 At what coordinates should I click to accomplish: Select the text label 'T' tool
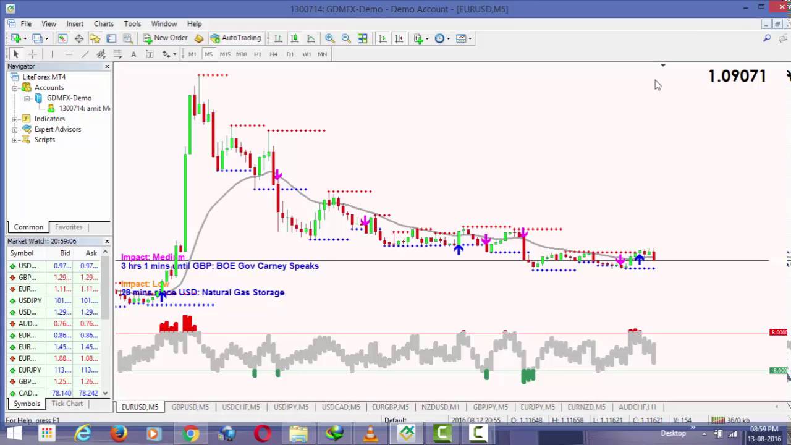[x=150, y=54]
